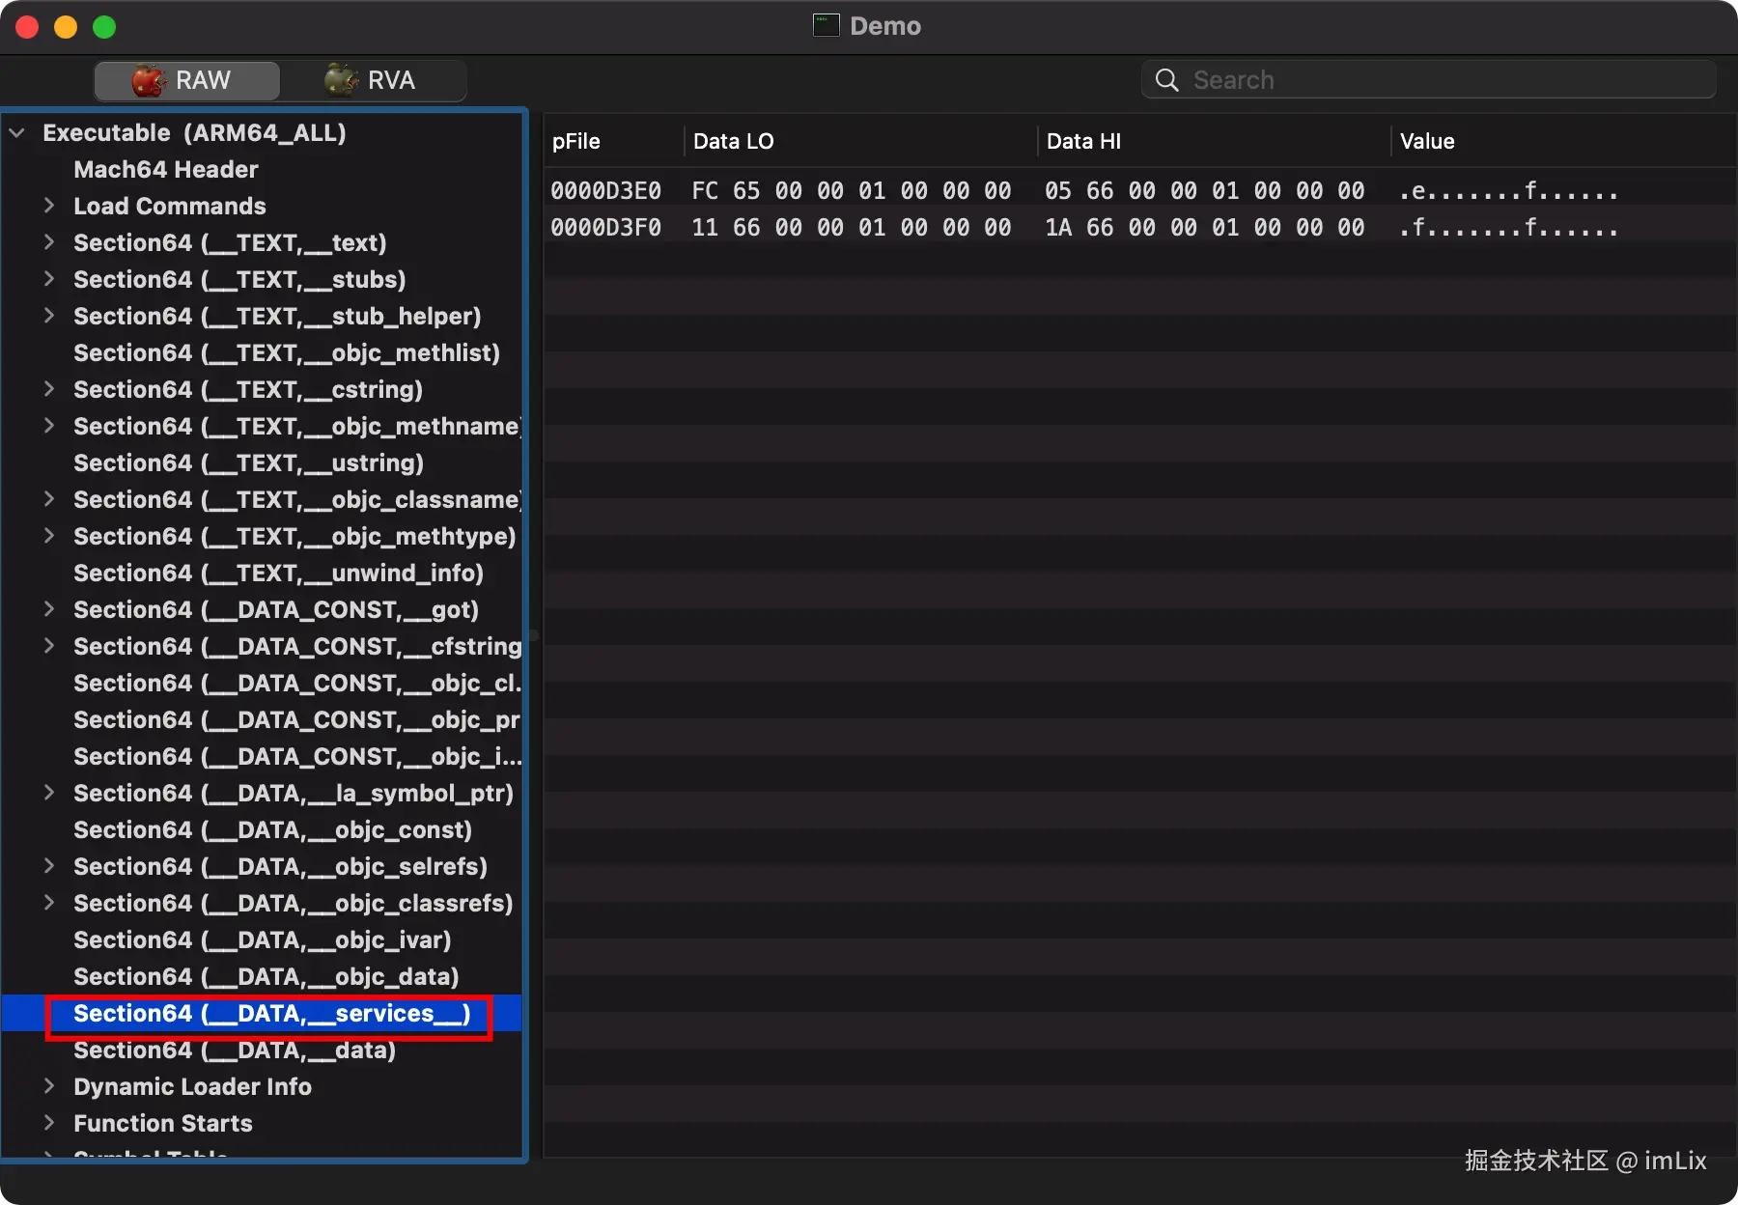Select Section64 (__DATA_CONST,__objc_pr row
1738x1205 pixels.
click(297, 720)
